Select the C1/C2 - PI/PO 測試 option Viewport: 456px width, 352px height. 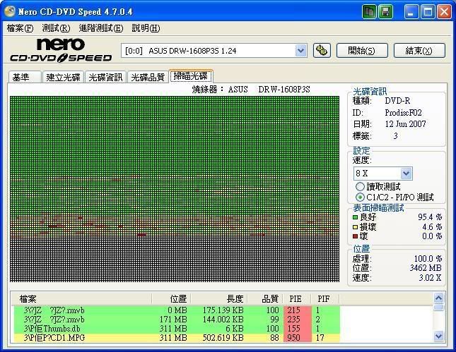tap(361, 198)
